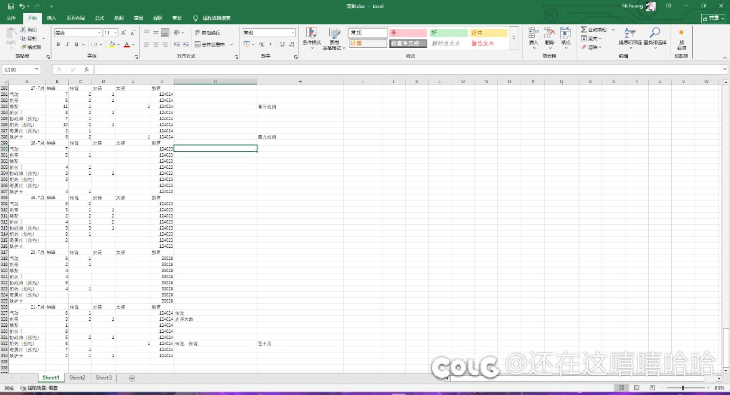This screenshot has width=730, height=395.
Task: Align cell text to the left
Action: coord(147,45)
